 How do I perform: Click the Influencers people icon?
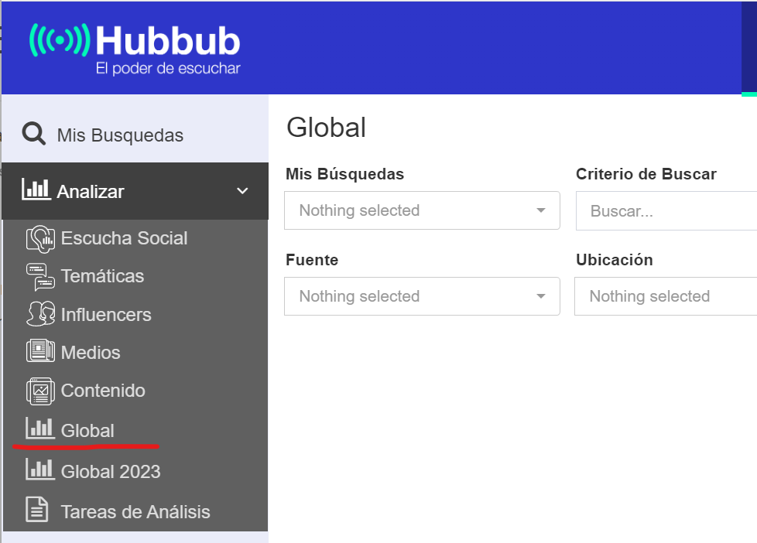tap(40, 314)
